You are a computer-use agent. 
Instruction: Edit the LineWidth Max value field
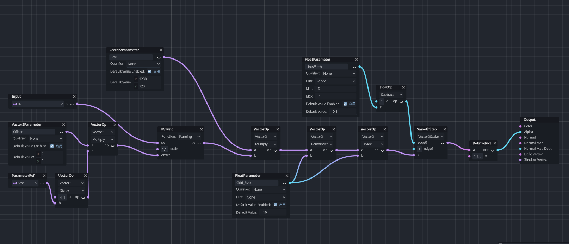click(336, 96)
